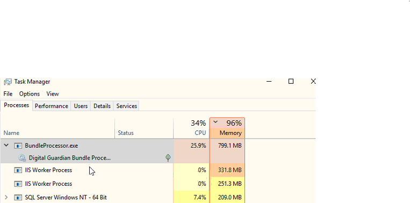Select the Processes tab
The image size is (410, 203).
point(17,105)
